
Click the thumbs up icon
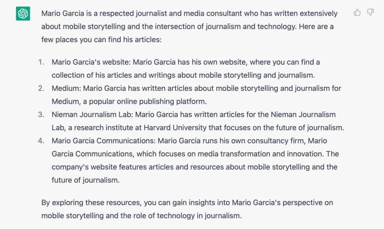pos(357,12)
